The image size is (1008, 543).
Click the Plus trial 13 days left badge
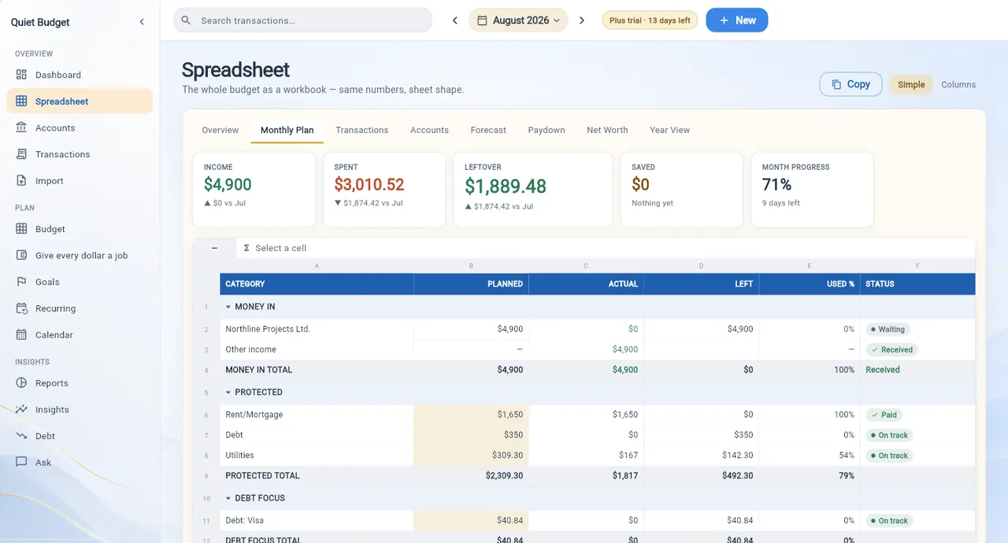650,20
